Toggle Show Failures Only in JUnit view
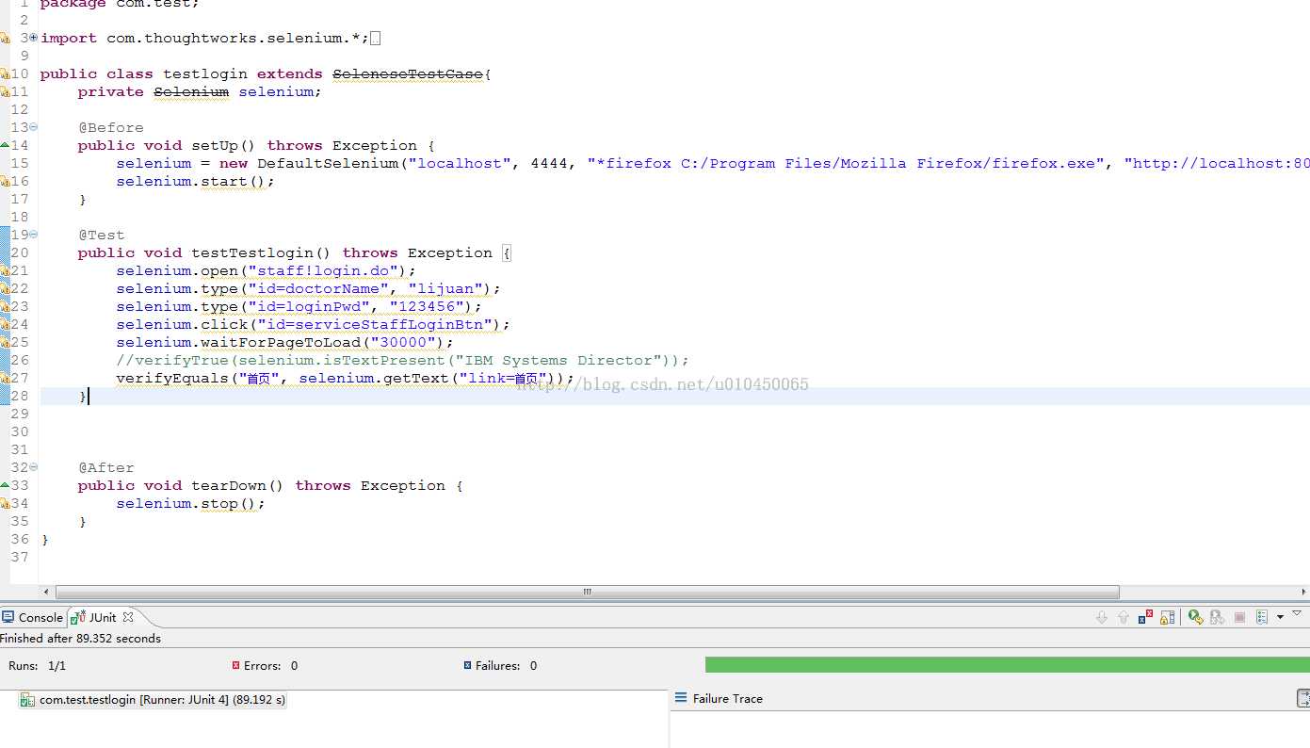Image resolution: width=1310 pixels, height=748 pixels. [x=1145, y=617]
